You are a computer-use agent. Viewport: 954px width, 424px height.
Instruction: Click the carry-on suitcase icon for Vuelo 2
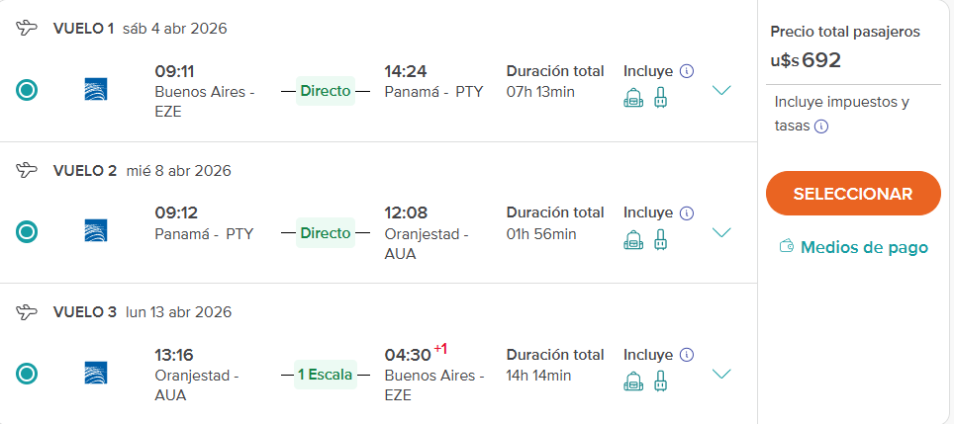[660, 239]
